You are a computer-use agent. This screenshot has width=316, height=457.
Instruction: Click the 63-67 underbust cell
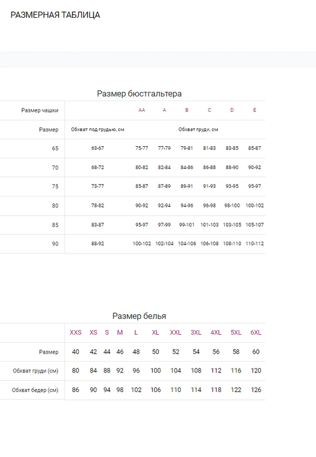point(98,148)
